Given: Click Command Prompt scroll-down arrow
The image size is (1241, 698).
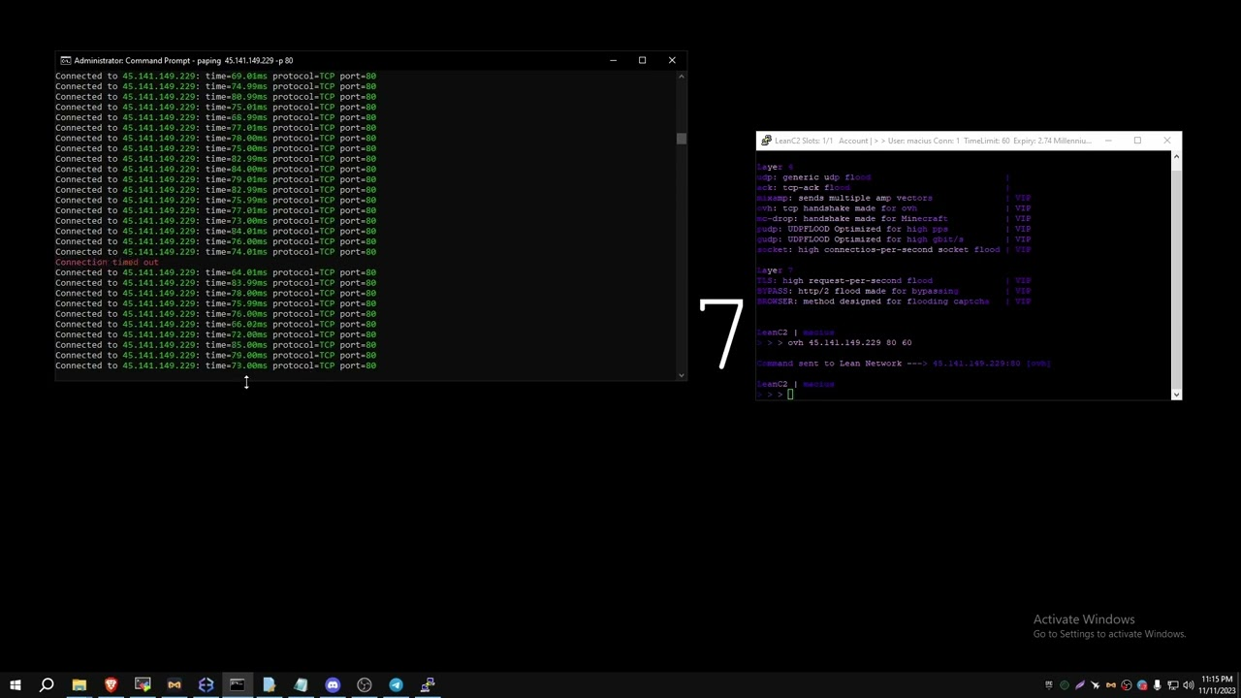Looking at the screenshot, I should pyautogui.click(x=682, y=374).
